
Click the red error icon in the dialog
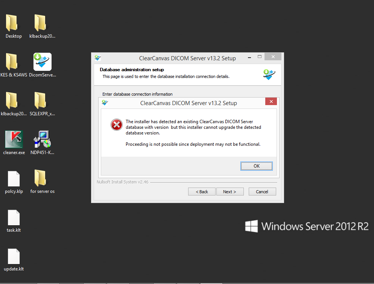(x=116, y=125)
